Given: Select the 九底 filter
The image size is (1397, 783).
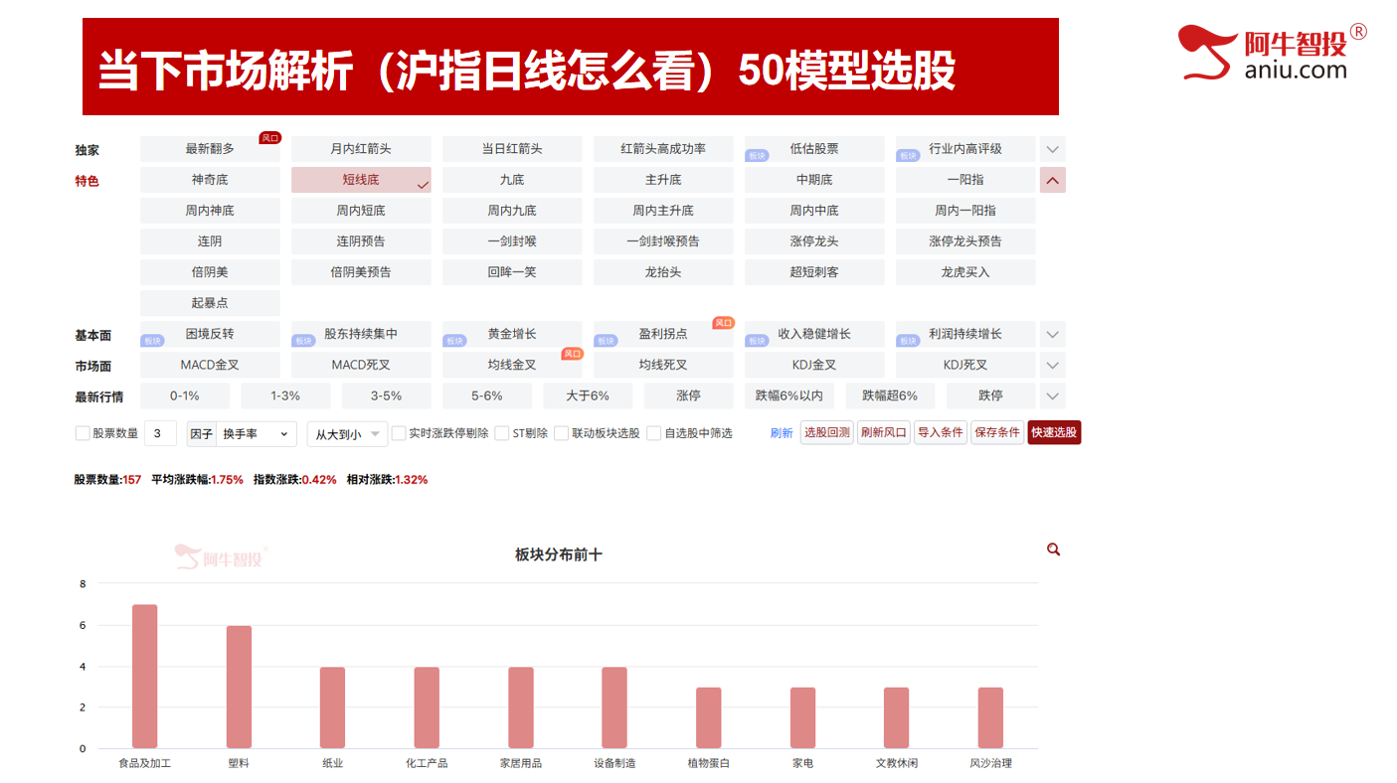Looking at the screenshot, I should 512,180.
